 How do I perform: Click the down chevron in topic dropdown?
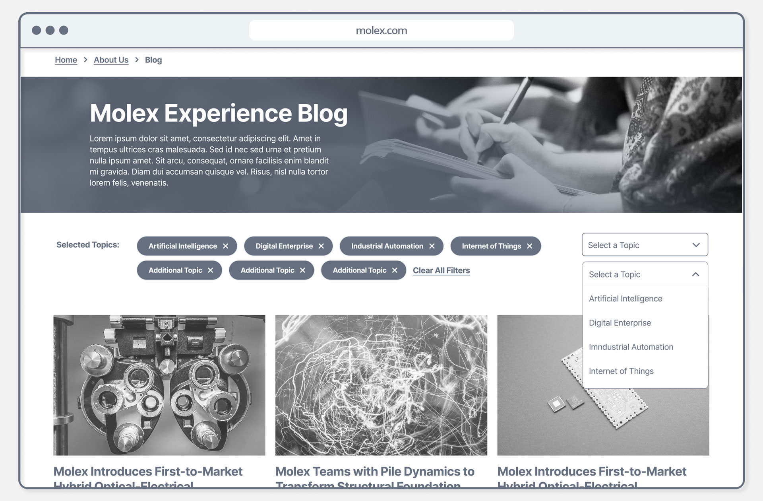(x=696, y=245)
